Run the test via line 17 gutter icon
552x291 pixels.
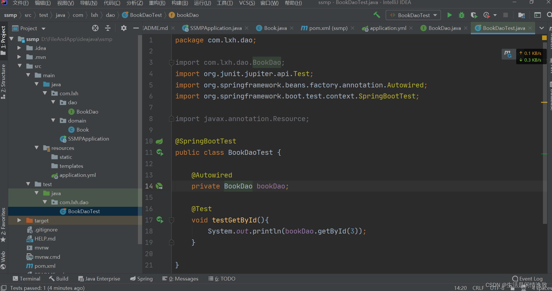(160, 220)
